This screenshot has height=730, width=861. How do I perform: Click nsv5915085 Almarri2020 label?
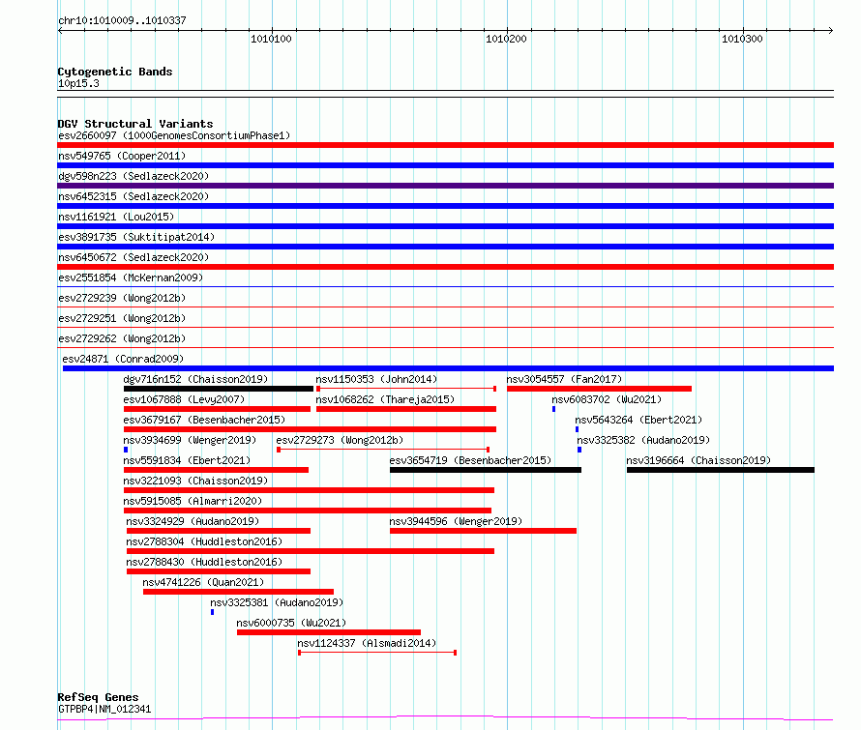click(x=193, y=501)
